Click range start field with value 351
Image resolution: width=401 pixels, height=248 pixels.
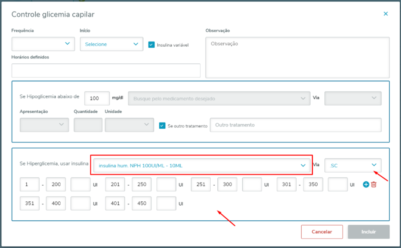[x=30, y=203]
